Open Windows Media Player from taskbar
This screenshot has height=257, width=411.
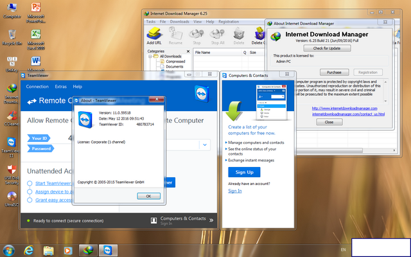[x=68, y=251]
